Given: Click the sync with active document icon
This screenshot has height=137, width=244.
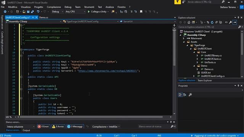Looking at the screenshot, I should [x=208, y=22].
